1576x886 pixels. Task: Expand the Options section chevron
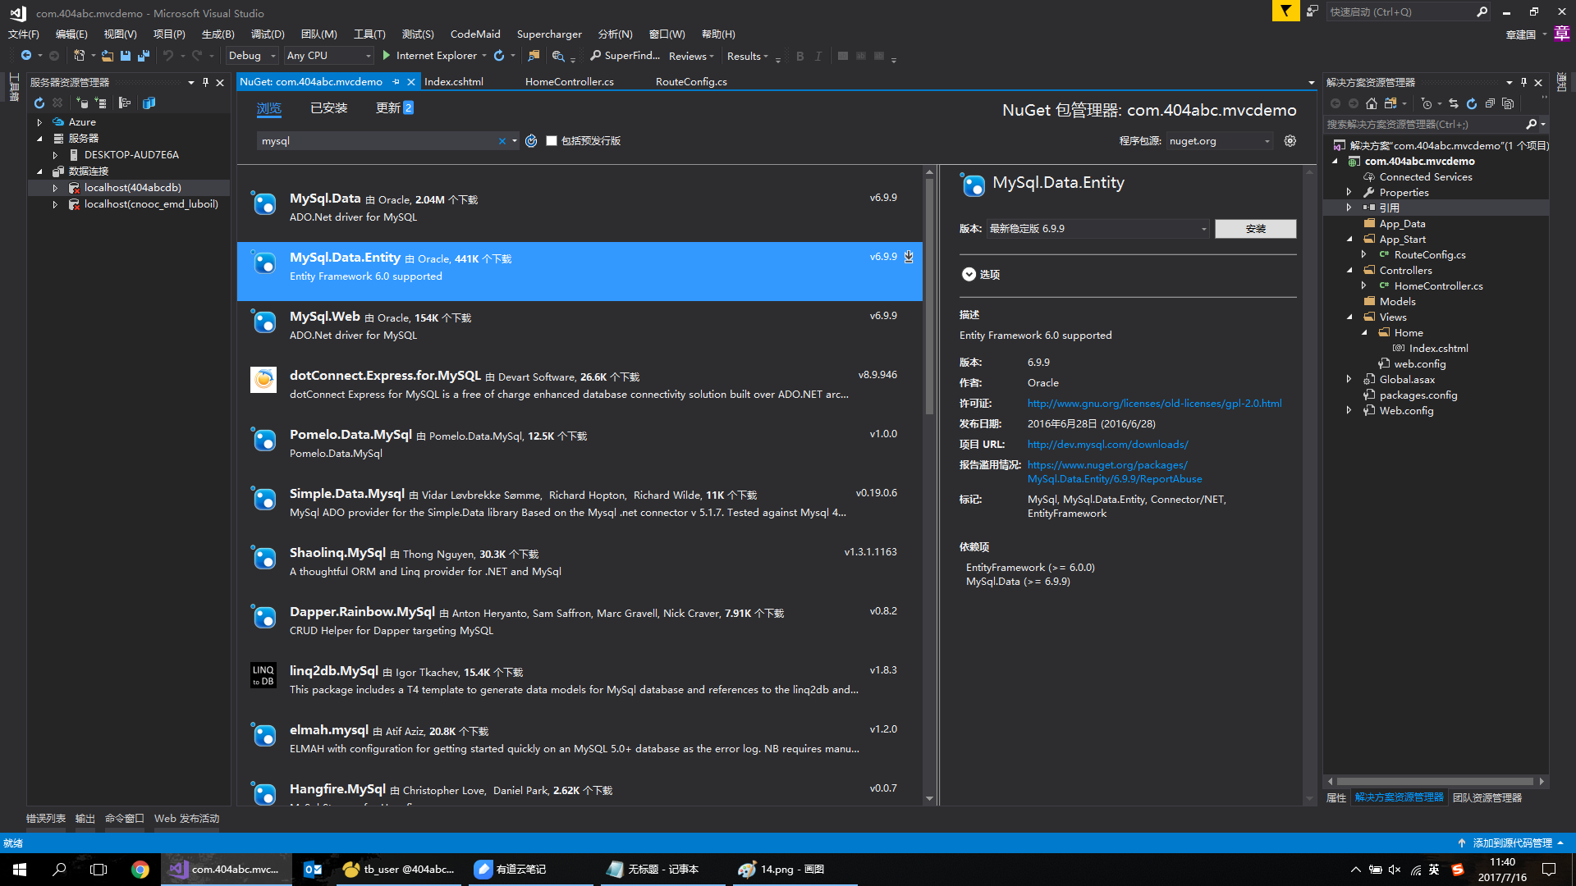pyautogui.click(x=969, y=275)
